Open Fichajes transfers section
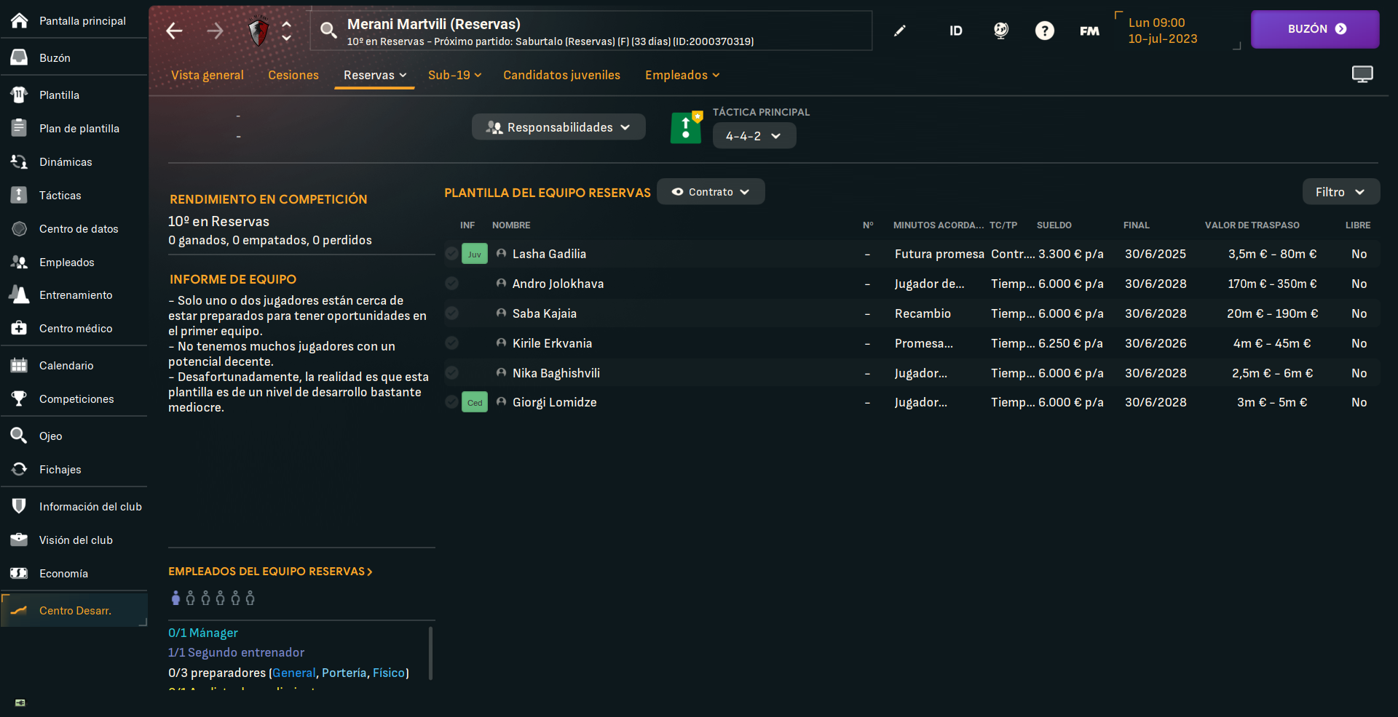 (73, 469)
